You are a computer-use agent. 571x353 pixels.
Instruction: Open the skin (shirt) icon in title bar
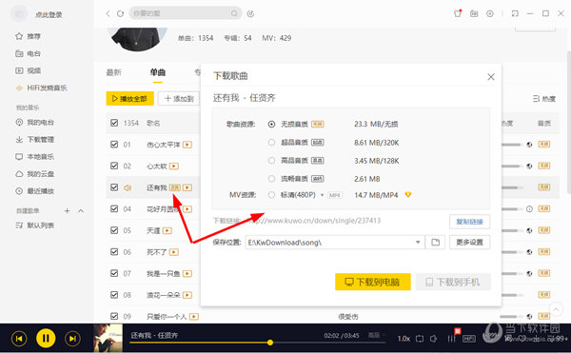(458, 13)
